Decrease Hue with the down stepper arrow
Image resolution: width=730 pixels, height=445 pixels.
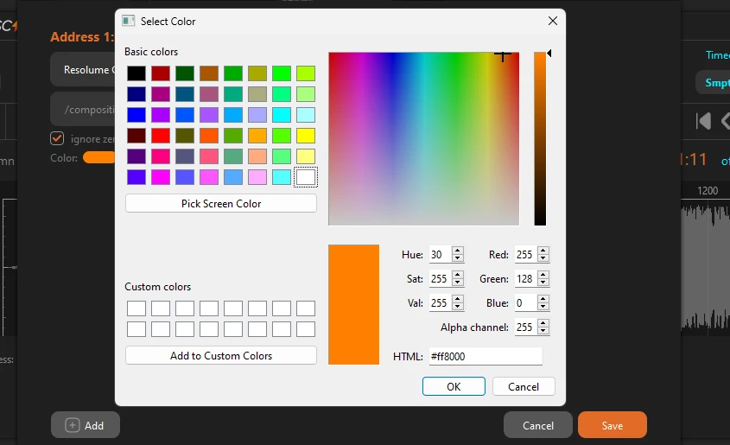[458, 259]
